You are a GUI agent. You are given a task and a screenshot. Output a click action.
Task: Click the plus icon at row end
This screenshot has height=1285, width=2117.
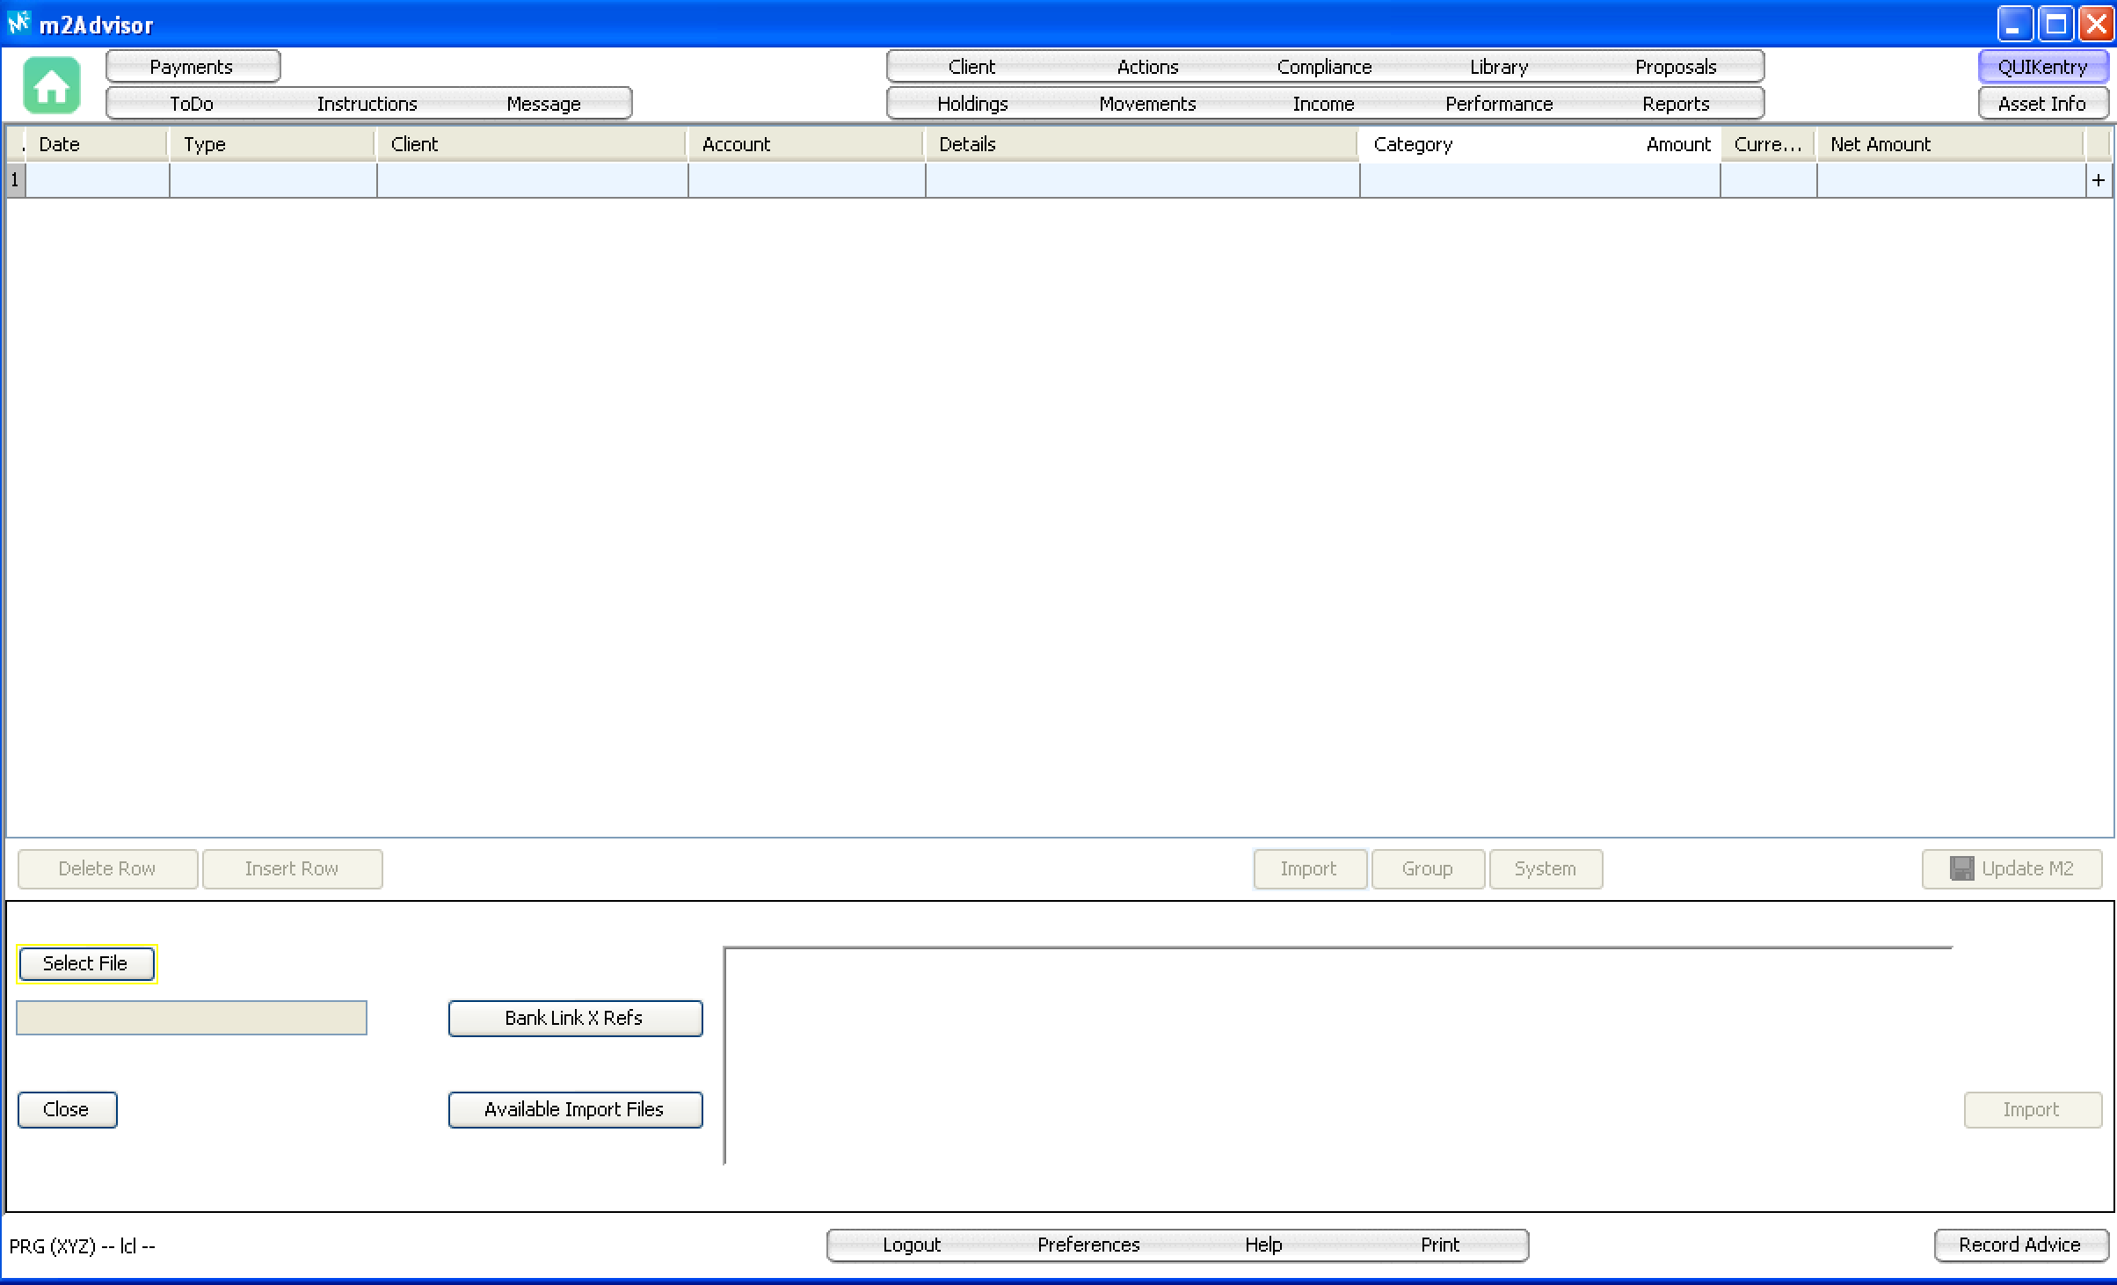point(2098,180)
